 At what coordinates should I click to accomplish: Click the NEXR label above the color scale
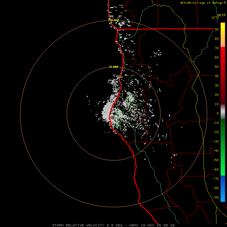pyautogui.click(x=221, y=15)
